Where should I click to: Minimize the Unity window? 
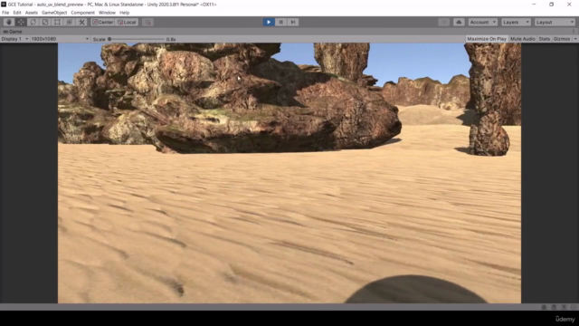click(534, 5)
